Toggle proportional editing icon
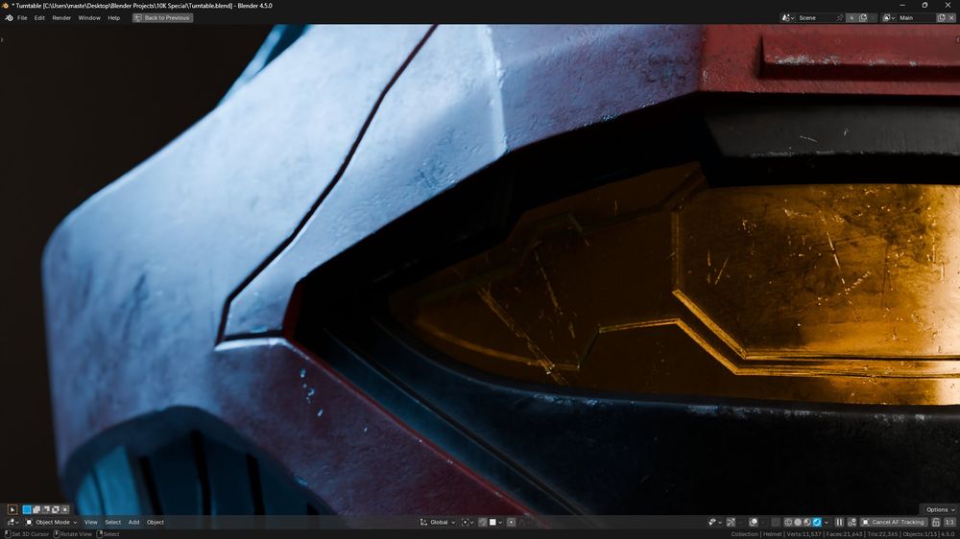 [512, 523]
